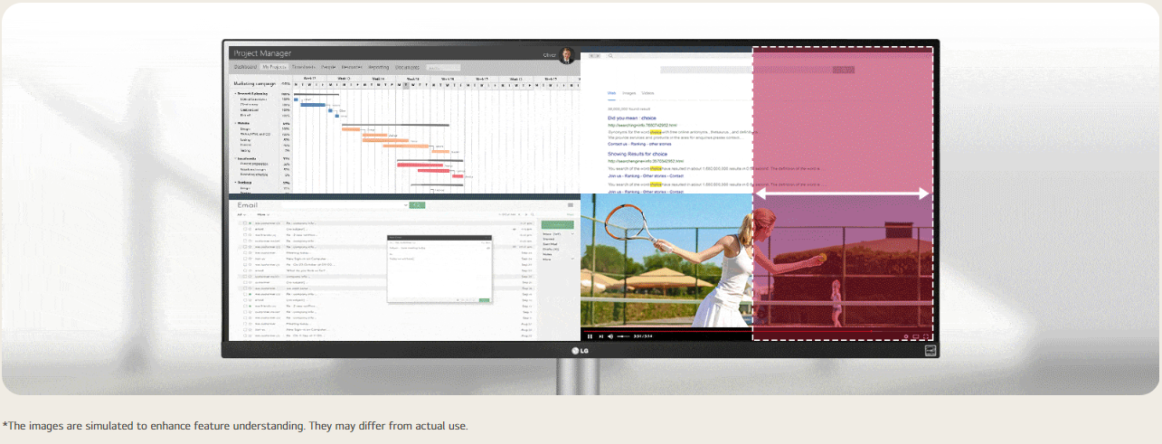Open the 'Did you mean : choice' link
The image size is (1162, 444).
(x=631, y=118)
